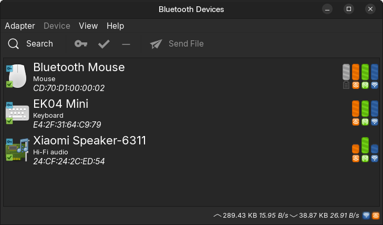Click the orange signal bar for EK04 Mini

pyautogui.click(x=356, y=108)
